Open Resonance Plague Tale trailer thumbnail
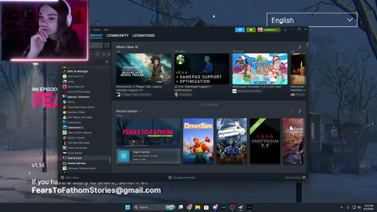377x212 pixels. point(144,69)
